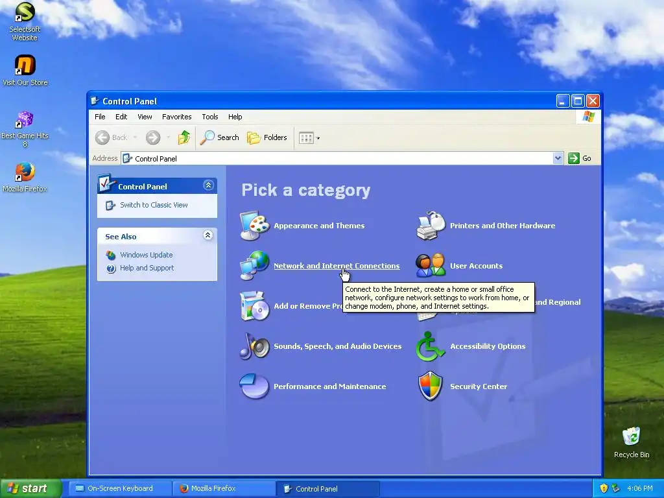Open the Security Center shield icon

[x=431, y=386]
